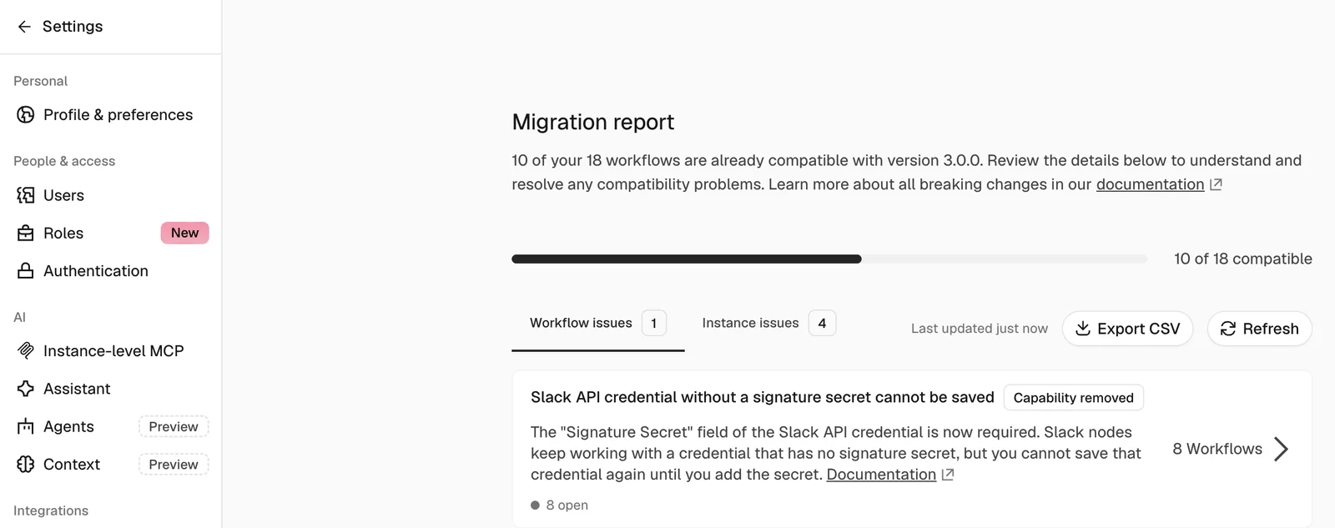The height and width of the screenshot is (528, 1335).
Task: Click the 10 of 18 compatible label
Action: (x=1243, y=259)
